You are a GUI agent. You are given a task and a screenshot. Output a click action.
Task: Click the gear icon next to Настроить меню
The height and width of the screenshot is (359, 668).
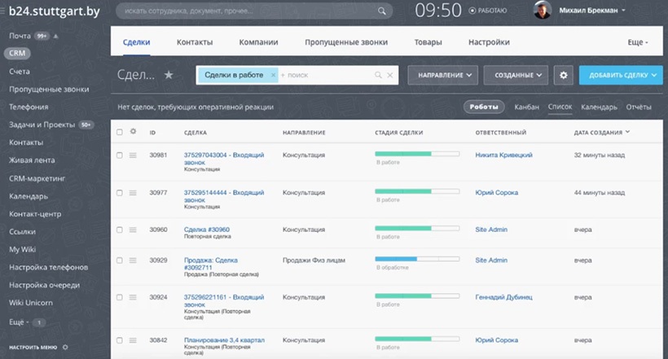coord(65,347)
